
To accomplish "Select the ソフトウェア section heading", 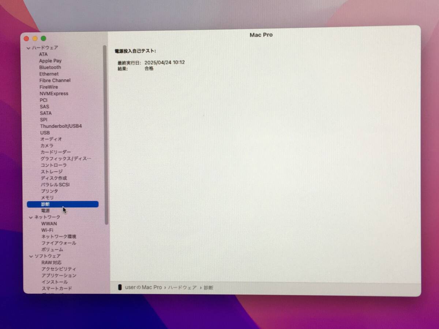I will 48,256.
